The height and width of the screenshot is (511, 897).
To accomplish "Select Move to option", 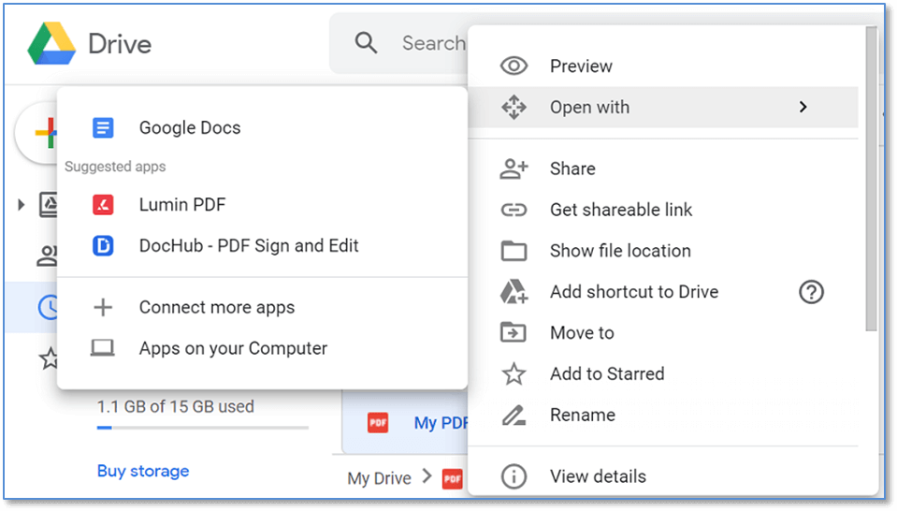I will pyautogui.click(x=662, y=332).
